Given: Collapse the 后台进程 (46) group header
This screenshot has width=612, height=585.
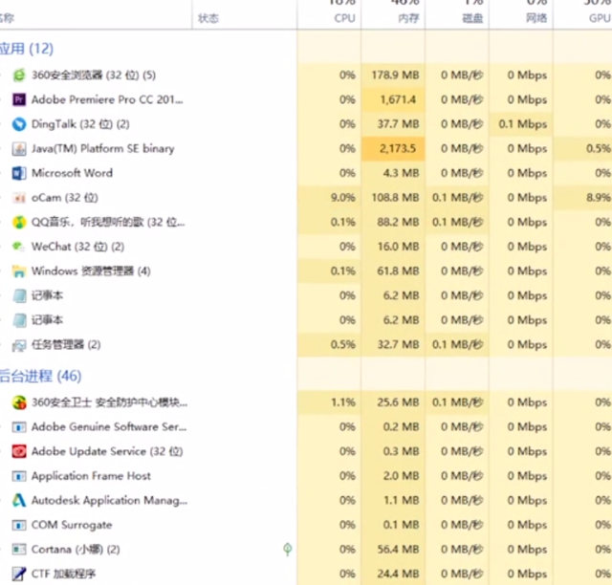Looking at the screenshot, I should 39,376.
